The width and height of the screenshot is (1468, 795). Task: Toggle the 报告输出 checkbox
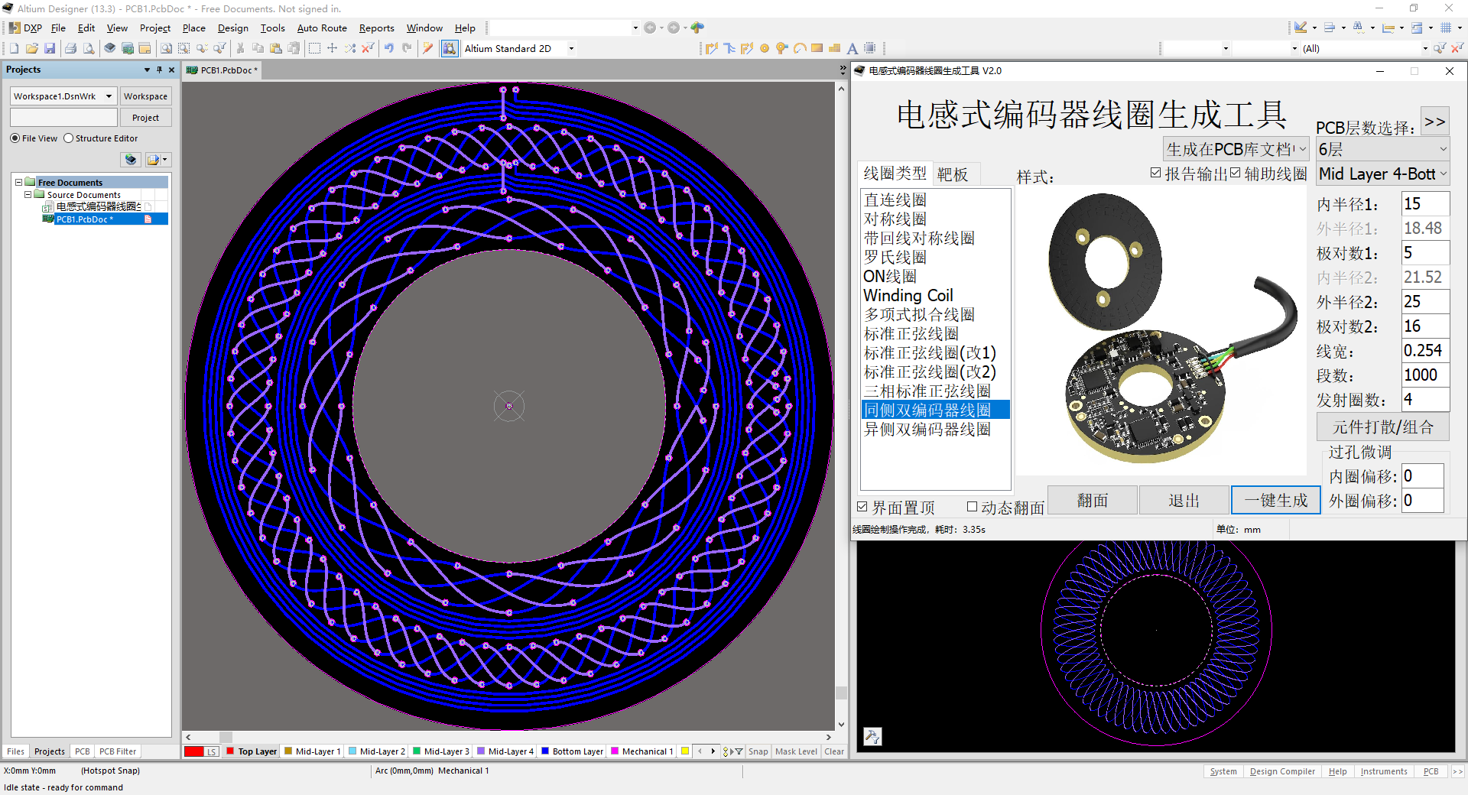point(1156,174)
